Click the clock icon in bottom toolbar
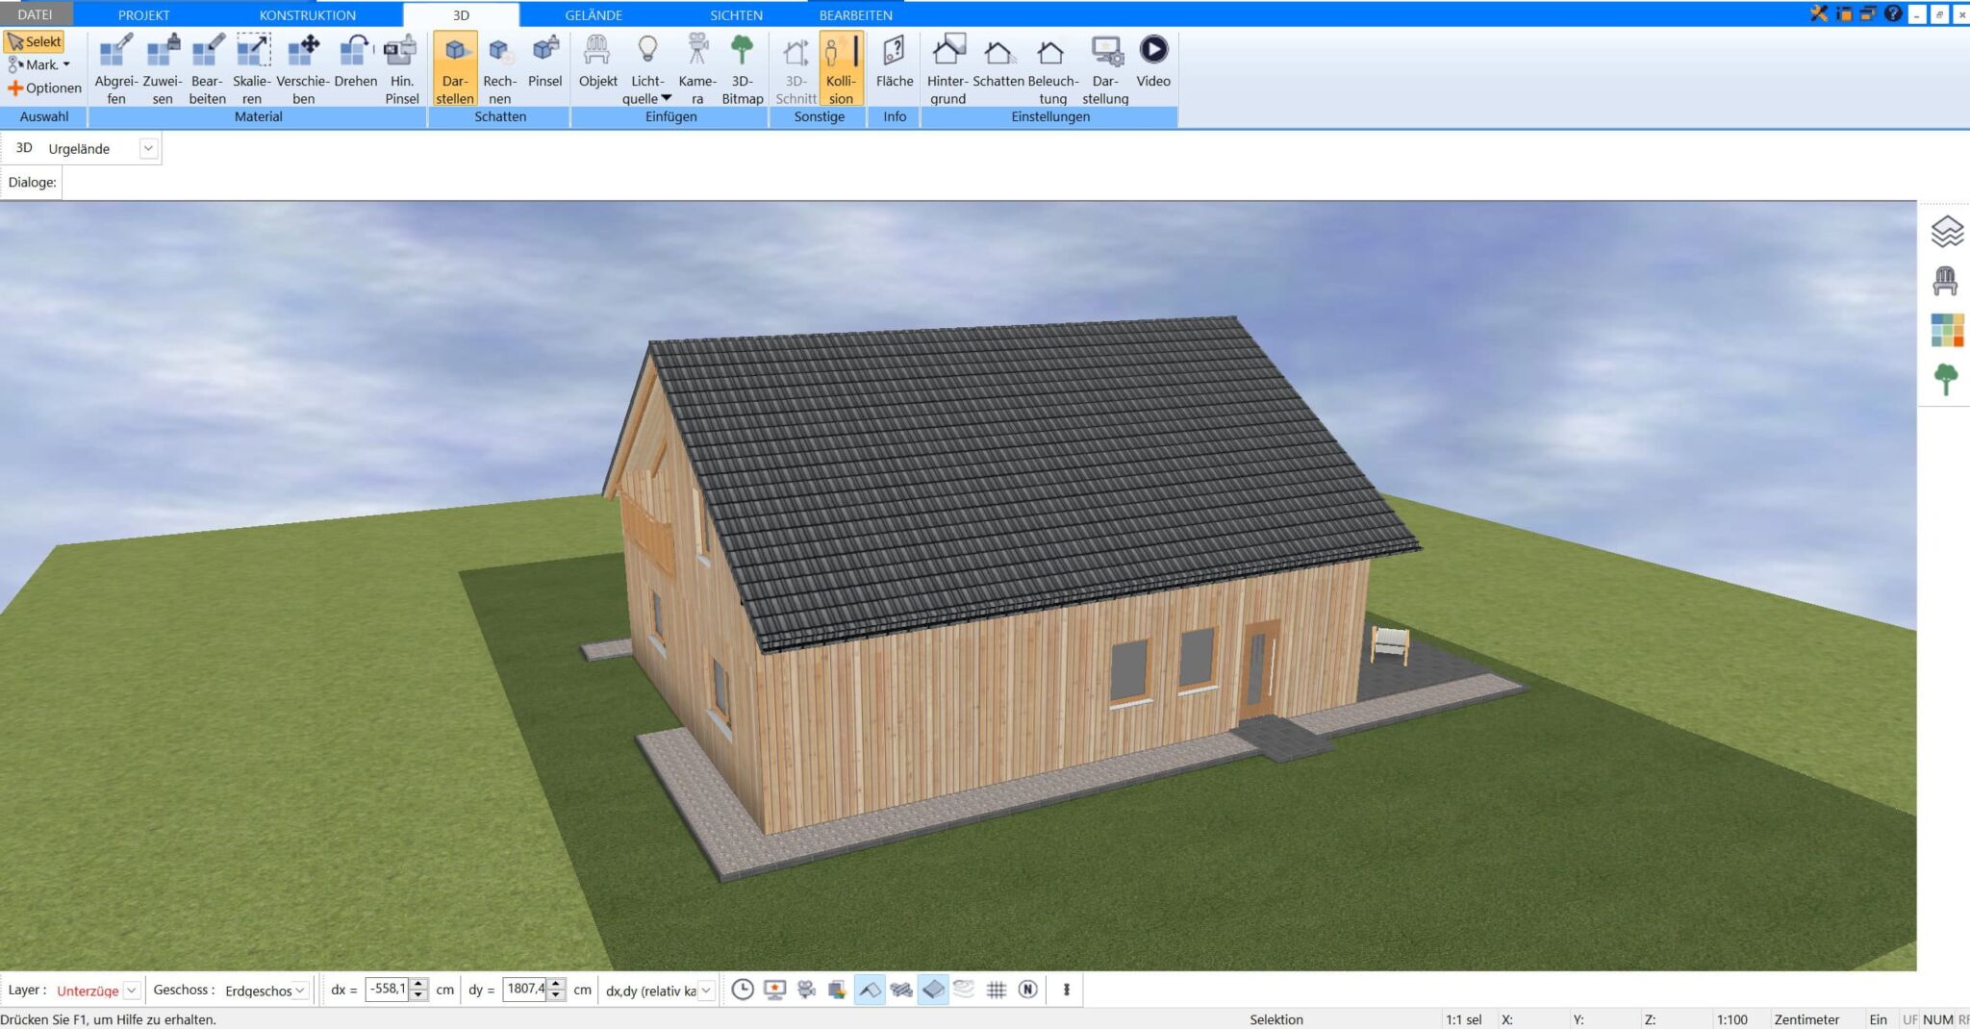 tap(742, 990)
